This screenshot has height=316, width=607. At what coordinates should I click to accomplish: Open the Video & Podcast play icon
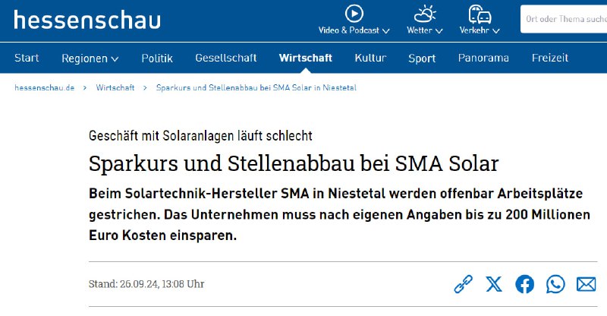[x=354, y=14]
